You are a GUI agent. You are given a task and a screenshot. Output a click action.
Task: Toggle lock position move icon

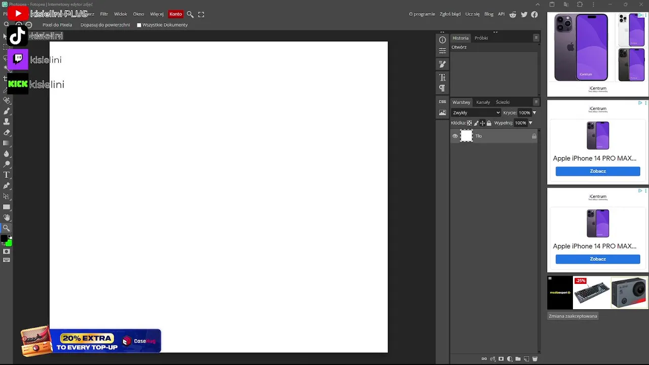tap(483, 123)
